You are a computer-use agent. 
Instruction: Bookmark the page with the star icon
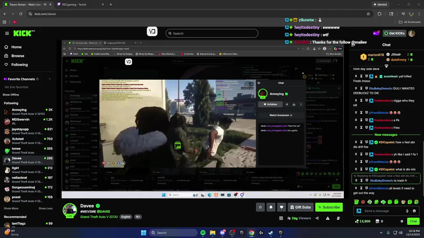368,14
